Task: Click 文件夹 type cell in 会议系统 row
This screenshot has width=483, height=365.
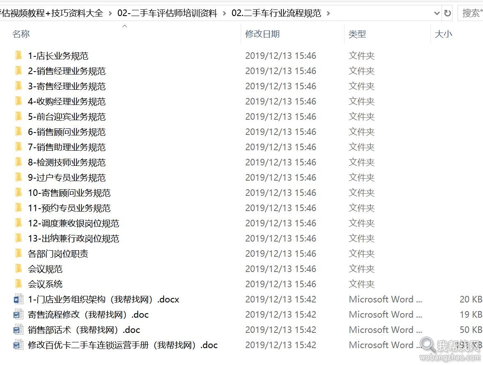Action: tap(361, 284)
